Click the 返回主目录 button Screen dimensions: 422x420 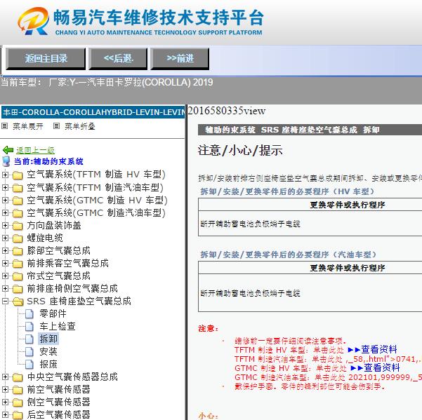(46, 58)
